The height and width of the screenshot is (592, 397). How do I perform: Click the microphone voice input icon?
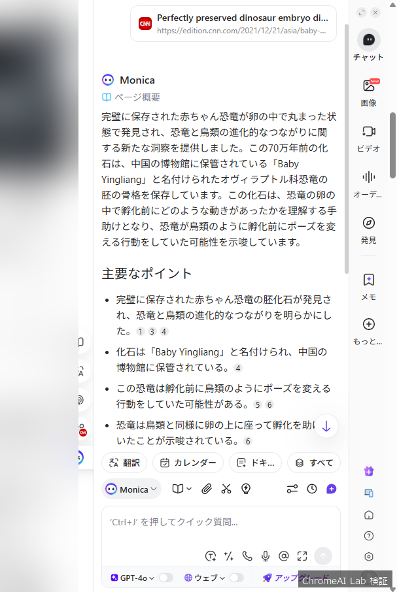click(x=266, y=556)
